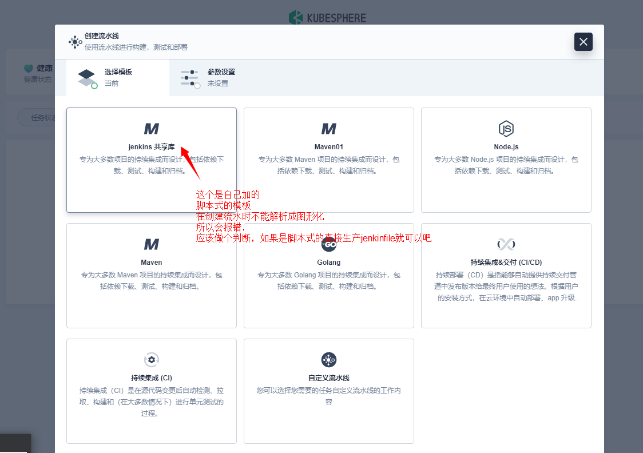Viewport: 643px width, 453px height.
Task: Click the KubeSphere logo in background page
Action: [327, 18]
